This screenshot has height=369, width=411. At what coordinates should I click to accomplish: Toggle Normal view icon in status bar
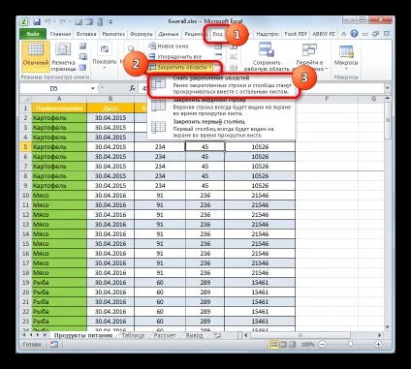[273, 345]
